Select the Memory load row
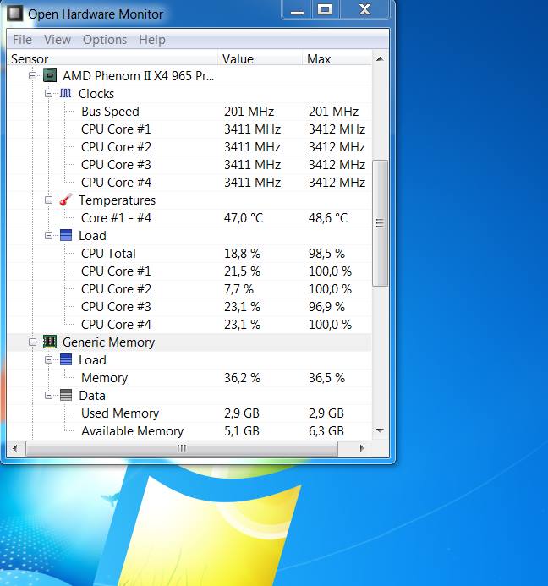The height and width of the screenshot is (586, 548). (189, 377)
